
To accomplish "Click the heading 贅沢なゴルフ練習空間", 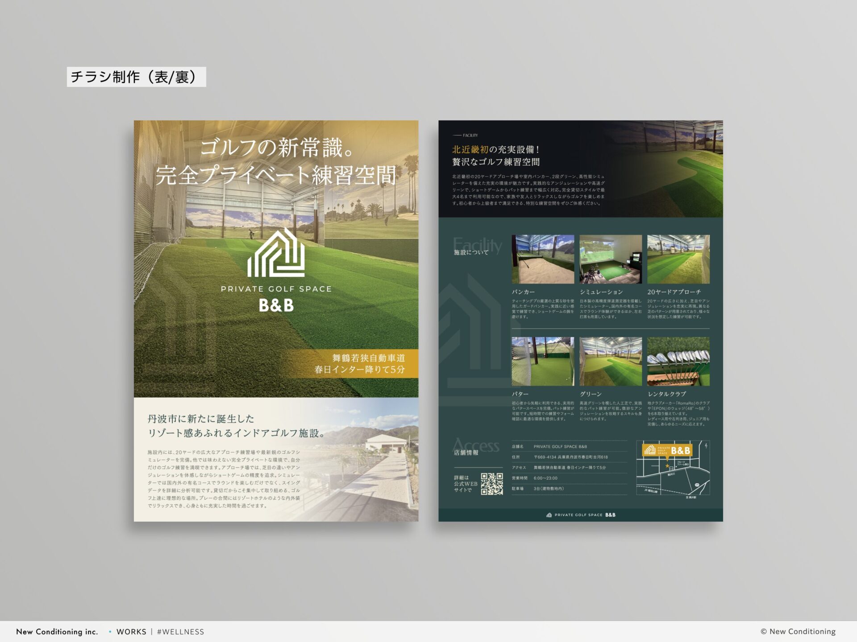I will click(x=496, y=162).
